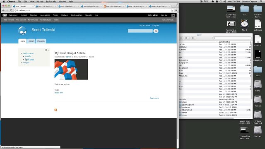Select the Home site tab
This screenshot has width=265, height=149.
point(22,41)
